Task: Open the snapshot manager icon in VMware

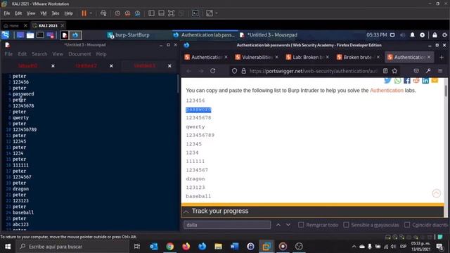Action: pos(138,13)
